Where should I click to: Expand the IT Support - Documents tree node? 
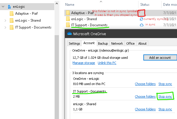(5, 27)
